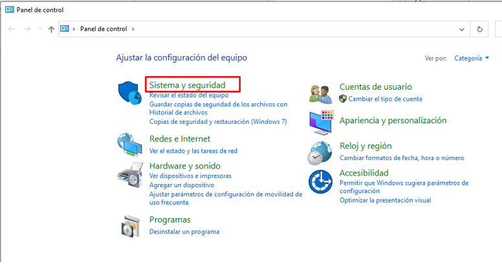Screen dimensions: 502x273
Task: Expand the address bar history dropdown
Action: [x=462, y=29]
